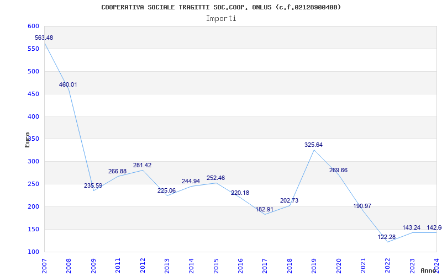442x276 pixels.
Task: Click the 2018 x-axis year
Action: click(290, 266)
